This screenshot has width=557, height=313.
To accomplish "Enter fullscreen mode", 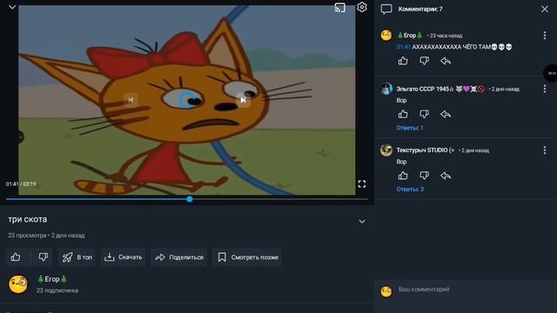I will click(x=362, y=183).
